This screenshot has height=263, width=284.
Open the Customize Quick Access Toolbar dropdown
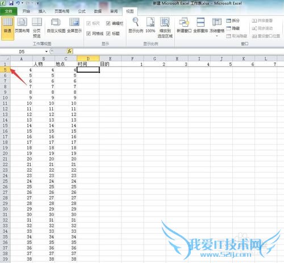pos(37,3)
